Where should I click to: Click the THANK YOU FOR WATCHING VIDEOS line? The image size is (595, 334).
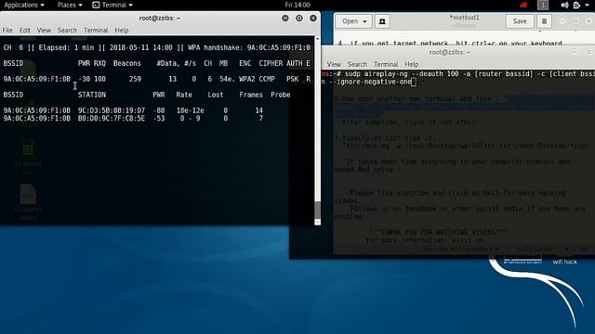point(438,232)
